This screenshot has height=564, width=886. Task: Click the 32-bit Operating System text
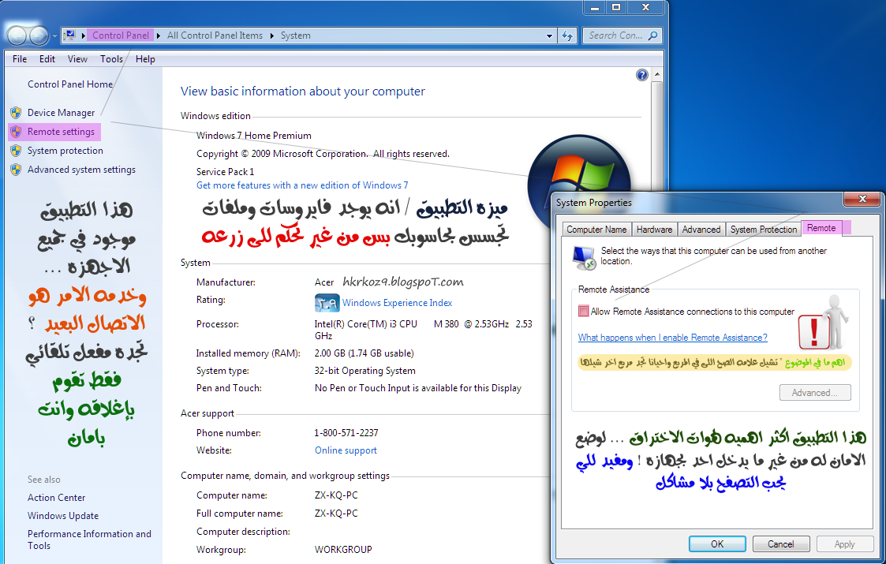coord(365,371)
